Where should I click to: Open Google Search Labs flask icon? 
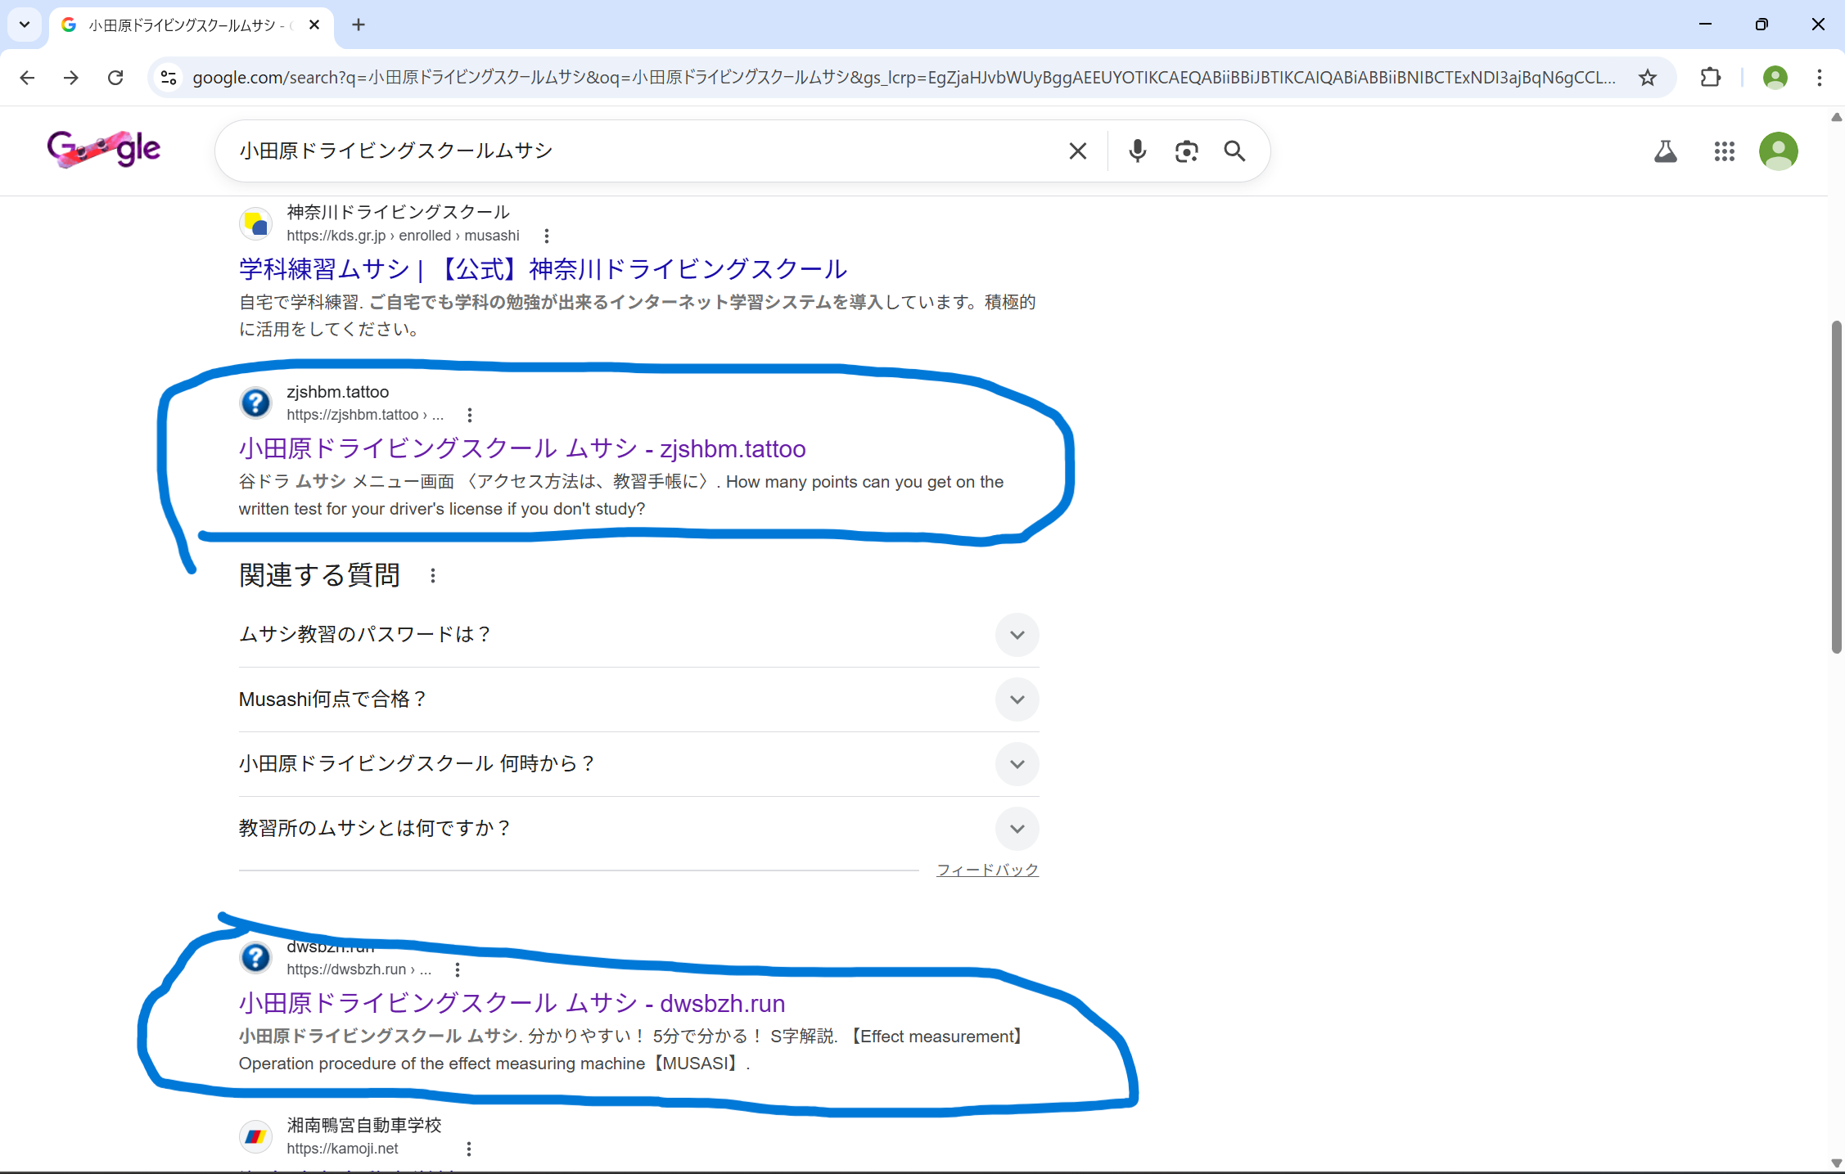point(1665,151)
